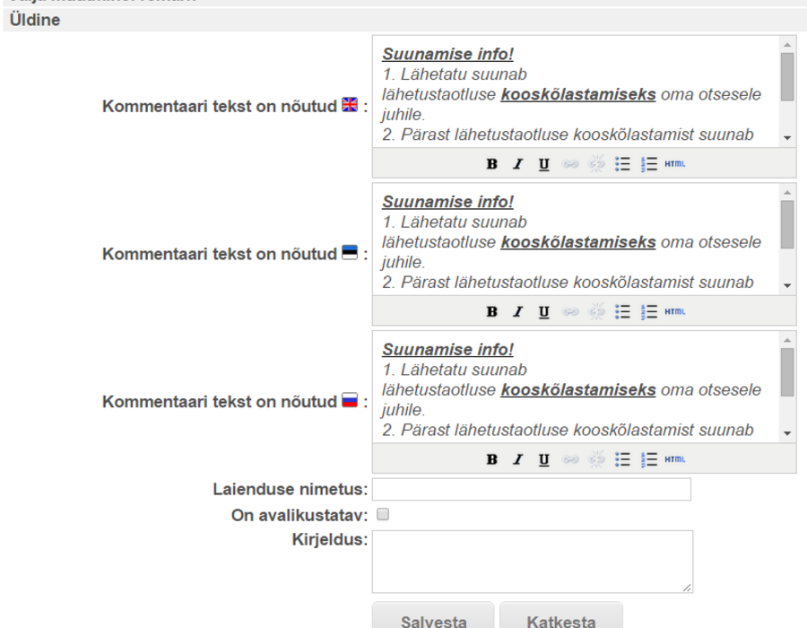Open HTML source in Russian comment editor
Image resolution: width=807 pixels, height=628 pixels.
(x=674, y=459)
